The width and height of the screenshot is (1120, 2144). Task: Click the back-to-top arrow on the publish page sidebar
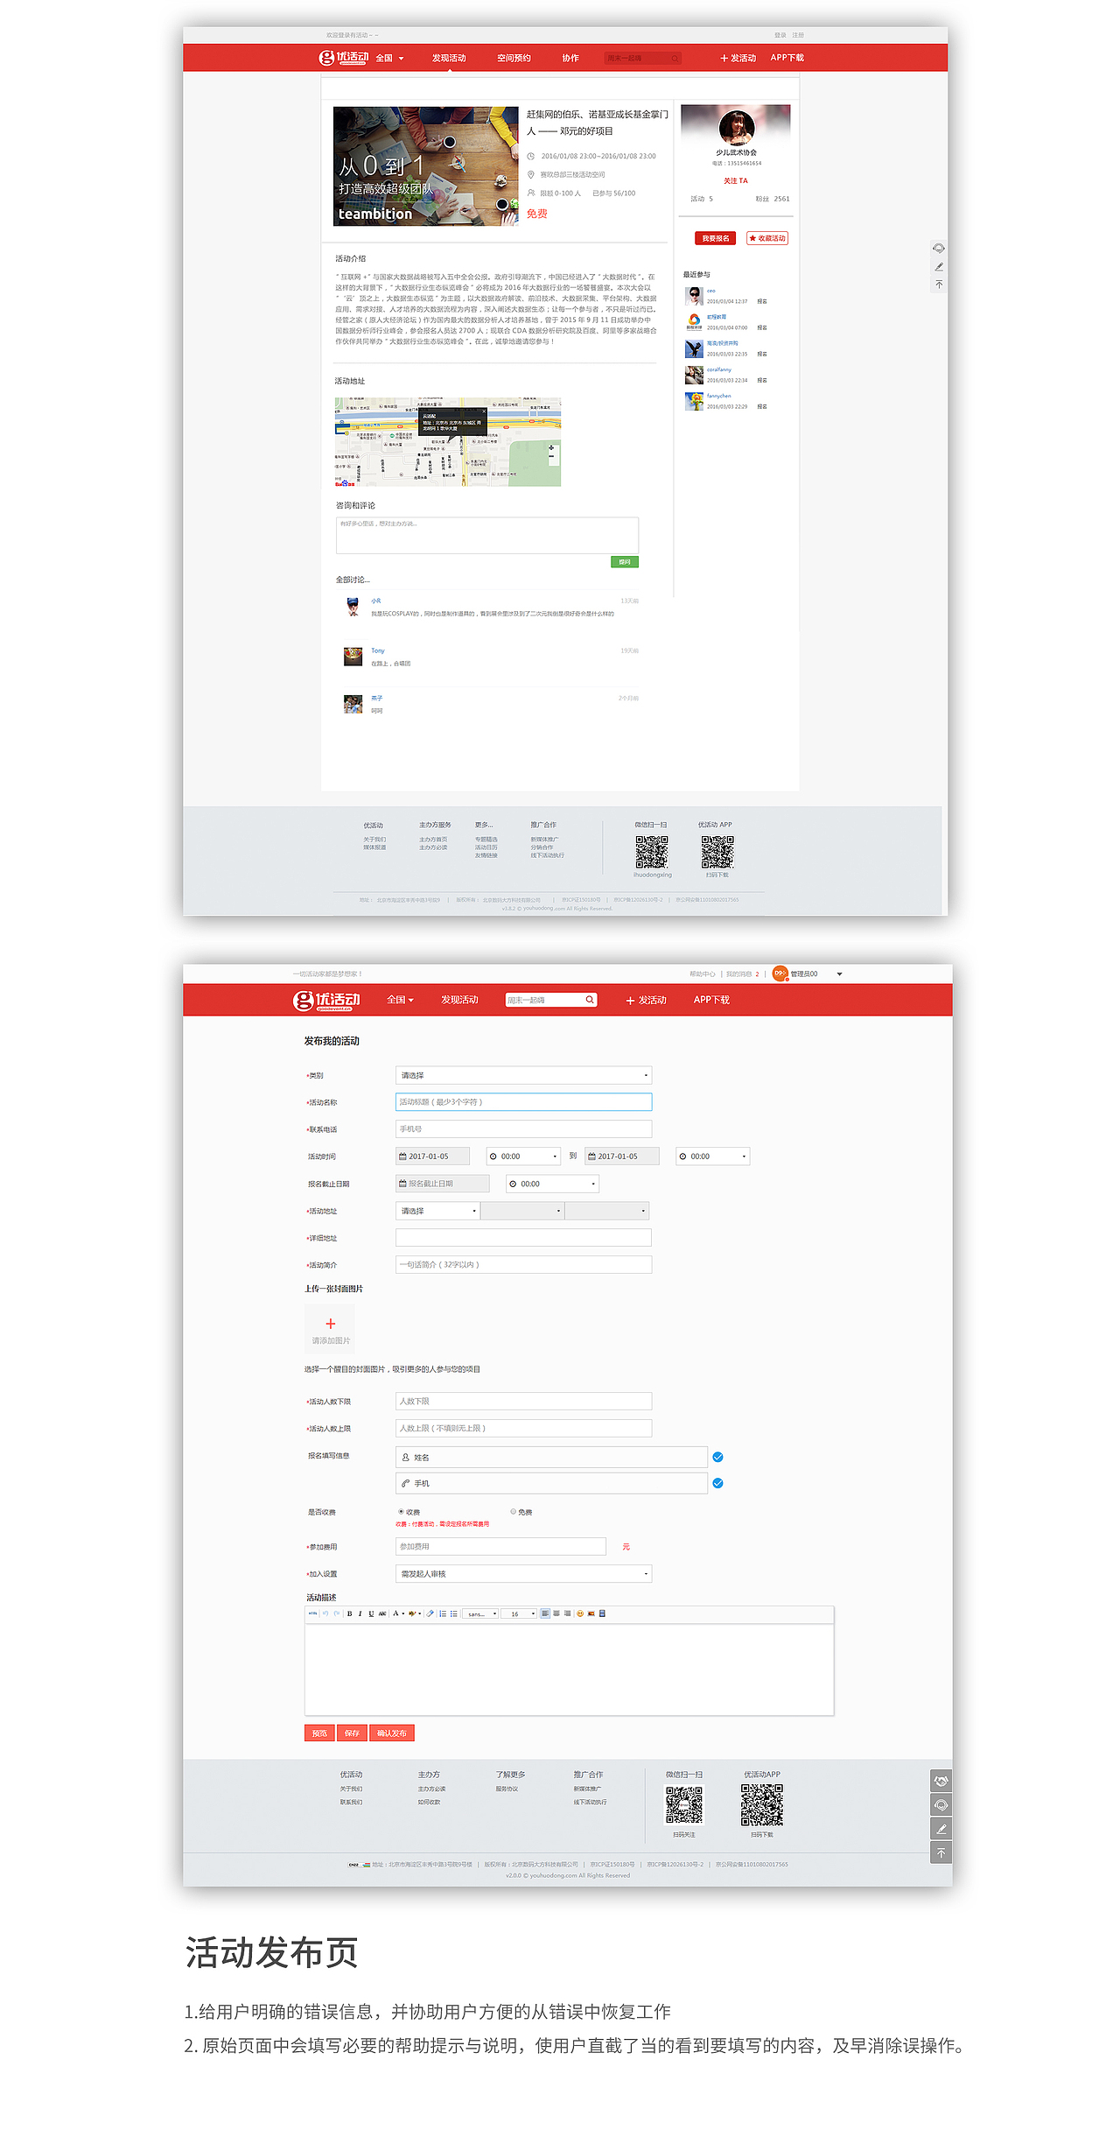click(x=941, y=1852)
